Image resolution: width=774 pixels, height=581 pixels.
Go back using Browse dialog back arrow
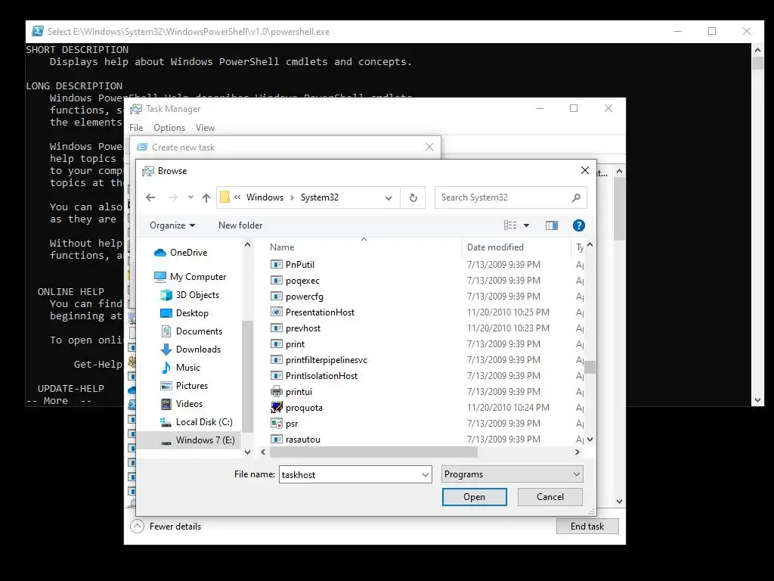[150, 197]
